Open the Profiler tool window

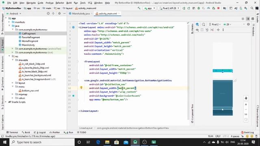54,132
